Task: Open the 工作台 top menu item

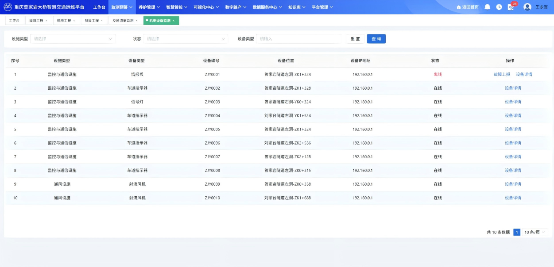Action: (x=99, y=7)
